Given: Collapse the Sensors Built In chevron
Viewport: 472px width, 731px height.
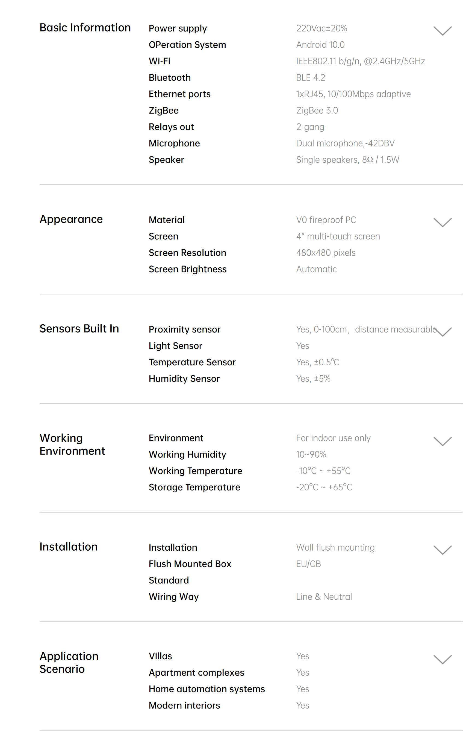Looking at the screenshot, I should [x=444, y=332].
